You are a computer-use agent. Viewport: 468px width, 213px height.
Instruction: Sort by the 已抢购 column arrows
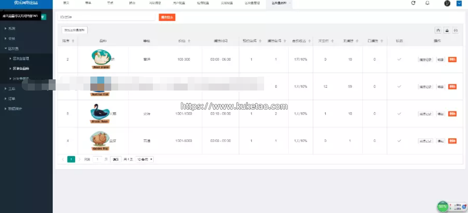(381, 41)
